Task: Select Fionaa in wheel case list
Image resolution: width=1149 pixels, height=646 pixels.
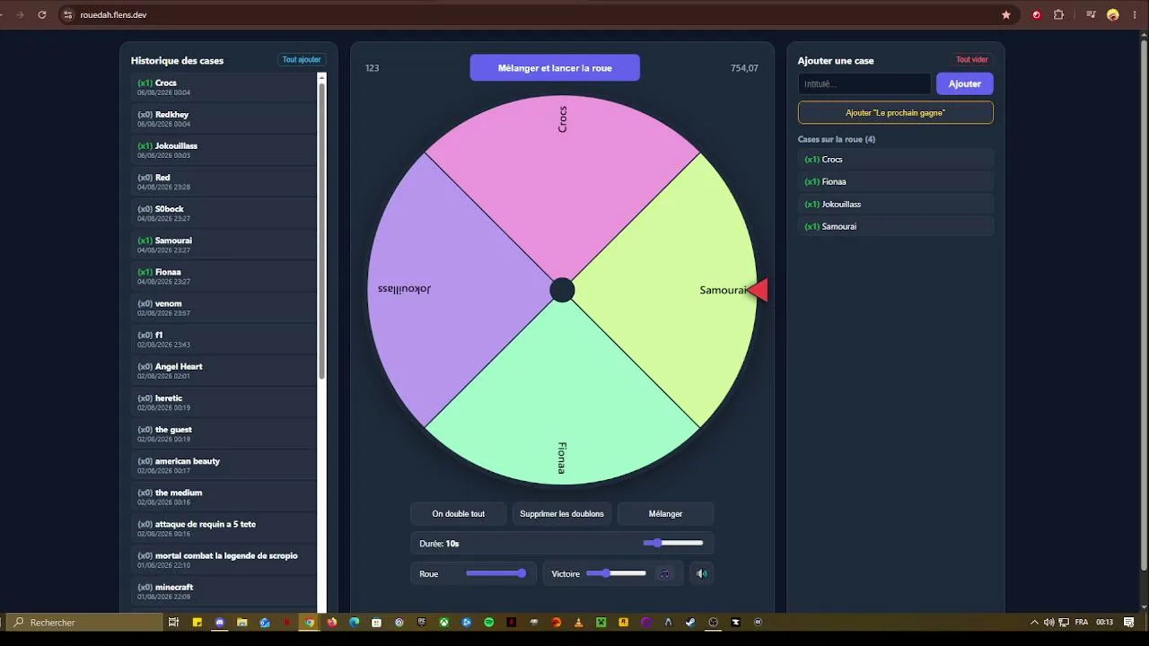Action: (x=896, y=182)
